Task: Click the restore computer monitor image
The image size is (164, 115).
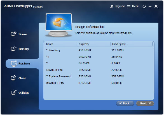Action: point(59,25)
